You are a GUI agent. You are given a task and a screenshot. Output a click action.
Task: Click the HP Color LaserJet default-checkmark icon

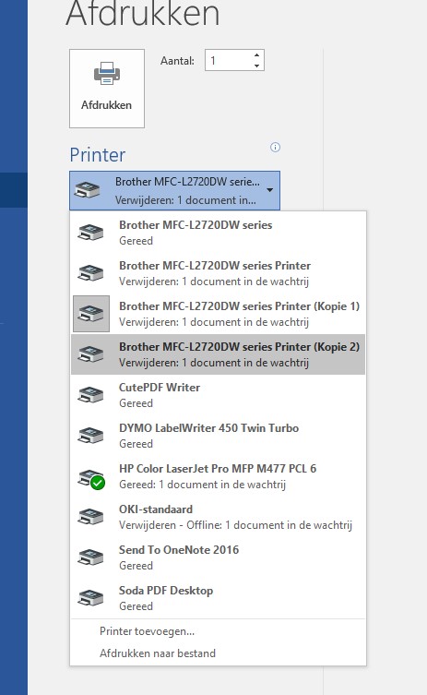pos(98,482)
